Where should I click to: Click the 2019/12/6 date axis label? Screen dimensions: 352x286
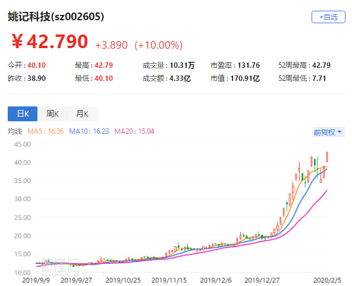(216, 280)
